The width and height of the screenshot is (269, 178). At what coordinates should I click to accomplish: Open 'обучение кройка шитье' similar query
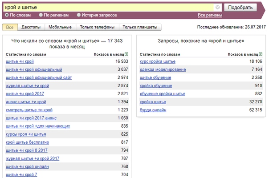[163, 93]
